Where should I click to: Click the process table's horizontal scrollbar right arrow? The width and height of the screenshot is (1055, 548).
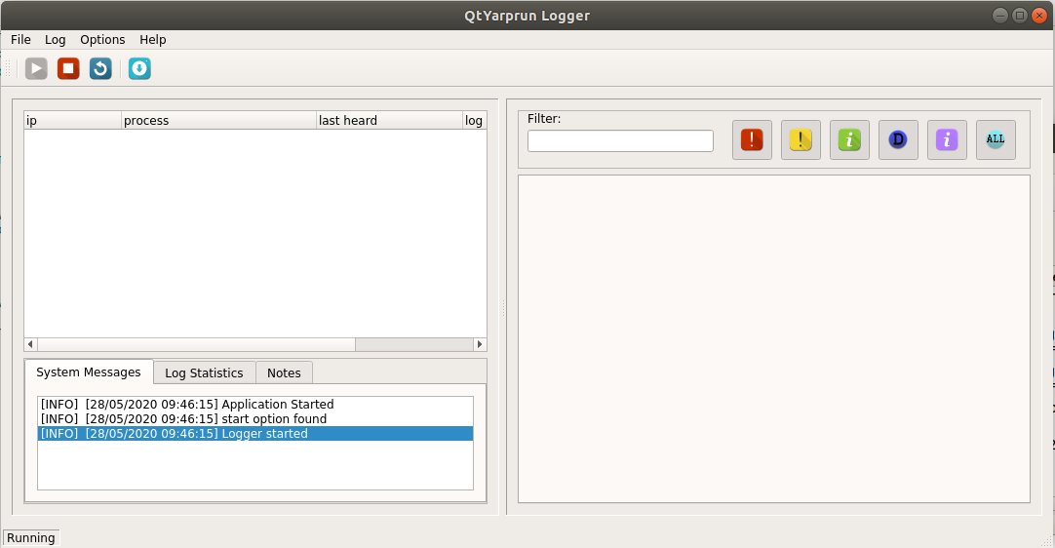click(479, 344)
